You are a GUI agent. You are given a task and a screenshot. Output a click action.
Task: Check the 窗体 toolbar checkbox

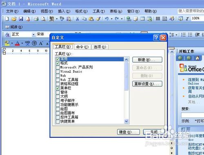point(58,92)
